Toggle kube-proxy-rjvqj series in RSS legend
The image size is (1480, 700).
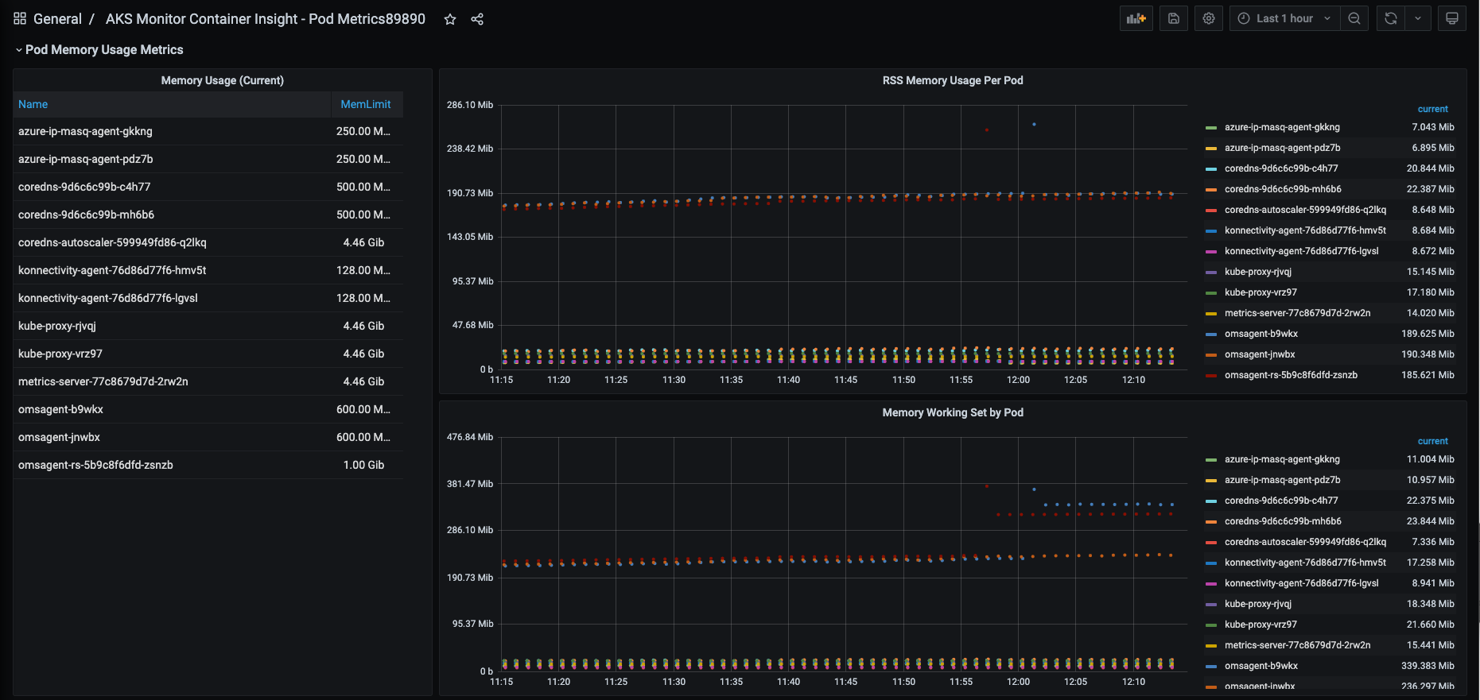point(1257,272)
